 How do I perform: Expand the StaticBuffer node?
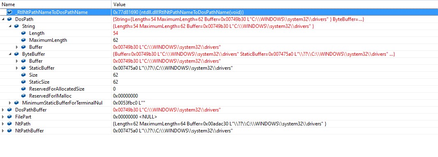tap(17, 68)
